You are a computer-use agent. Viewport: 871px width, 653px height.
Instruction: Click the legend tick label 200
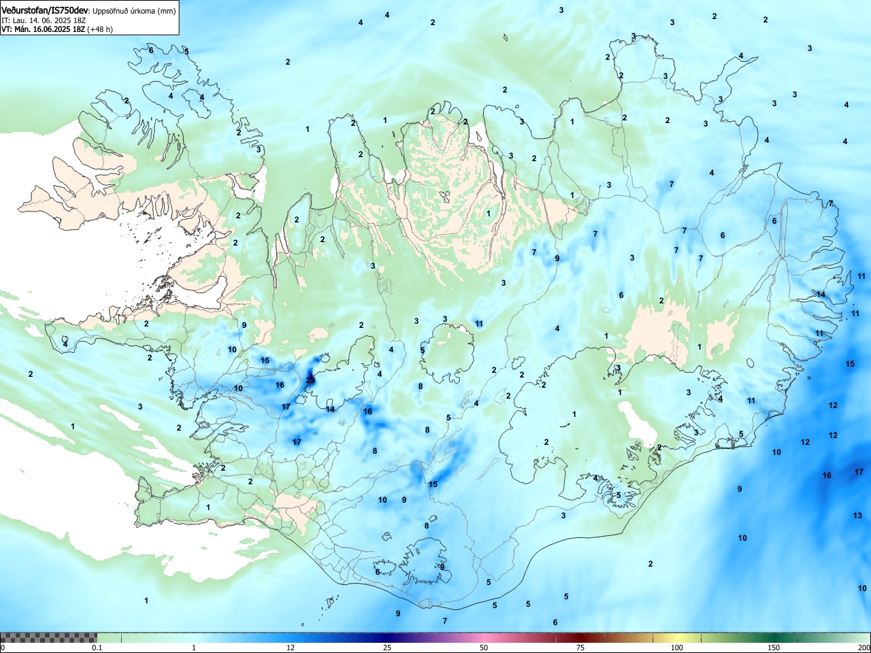click(x=864, y=648)
